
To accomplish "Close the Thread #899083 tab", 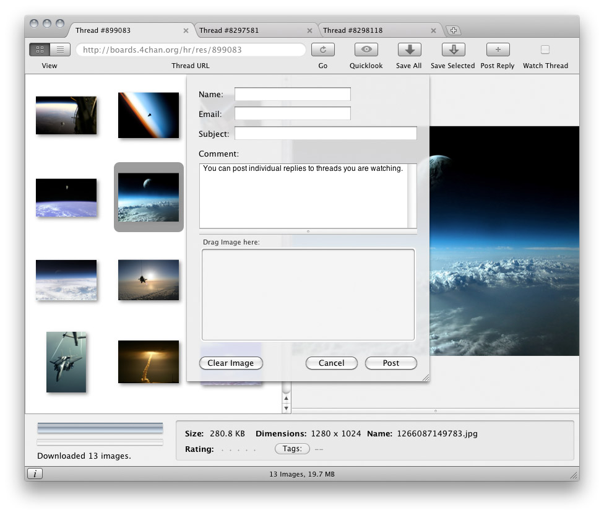I will (x=186, y=30).
